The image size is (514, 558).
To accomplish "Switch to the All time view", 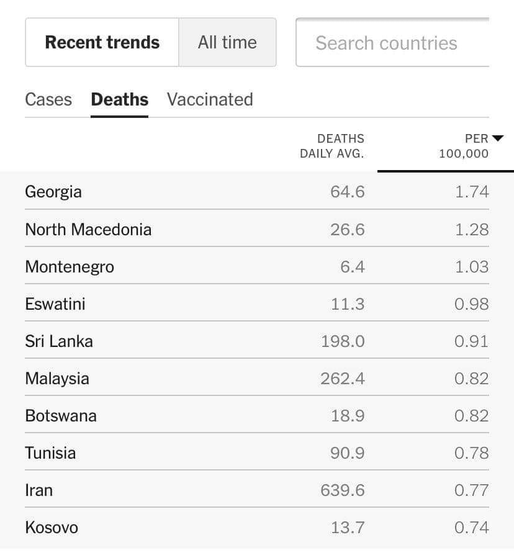I will (x=227, y=42).
